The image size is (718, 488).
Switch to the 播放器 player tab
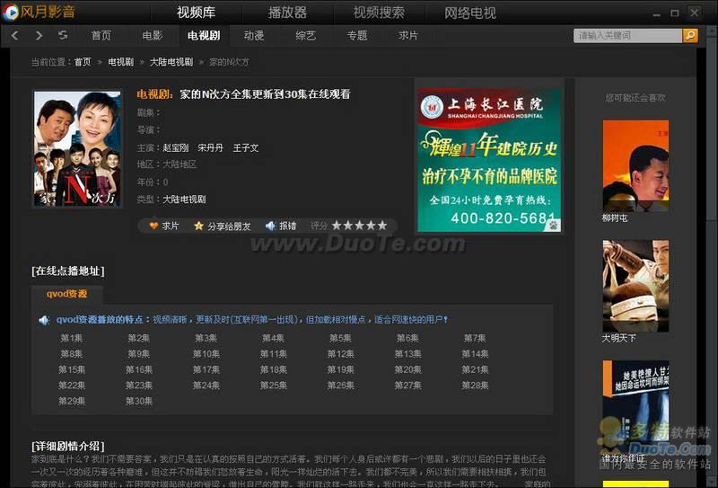pyautogui.click(x=287, y=13)
